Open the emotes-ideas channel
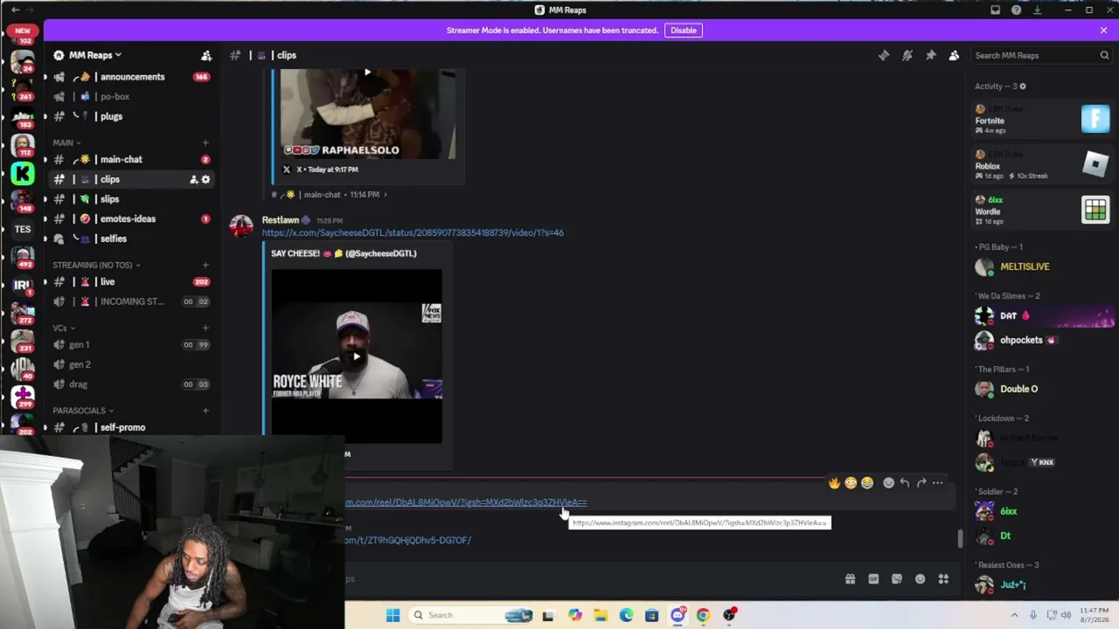Screen dimensions: 1119x629 point(131,218)
